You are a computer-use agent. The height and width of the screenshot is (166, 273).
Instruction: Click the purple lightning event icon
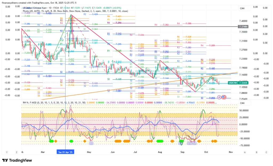point(219,97)
